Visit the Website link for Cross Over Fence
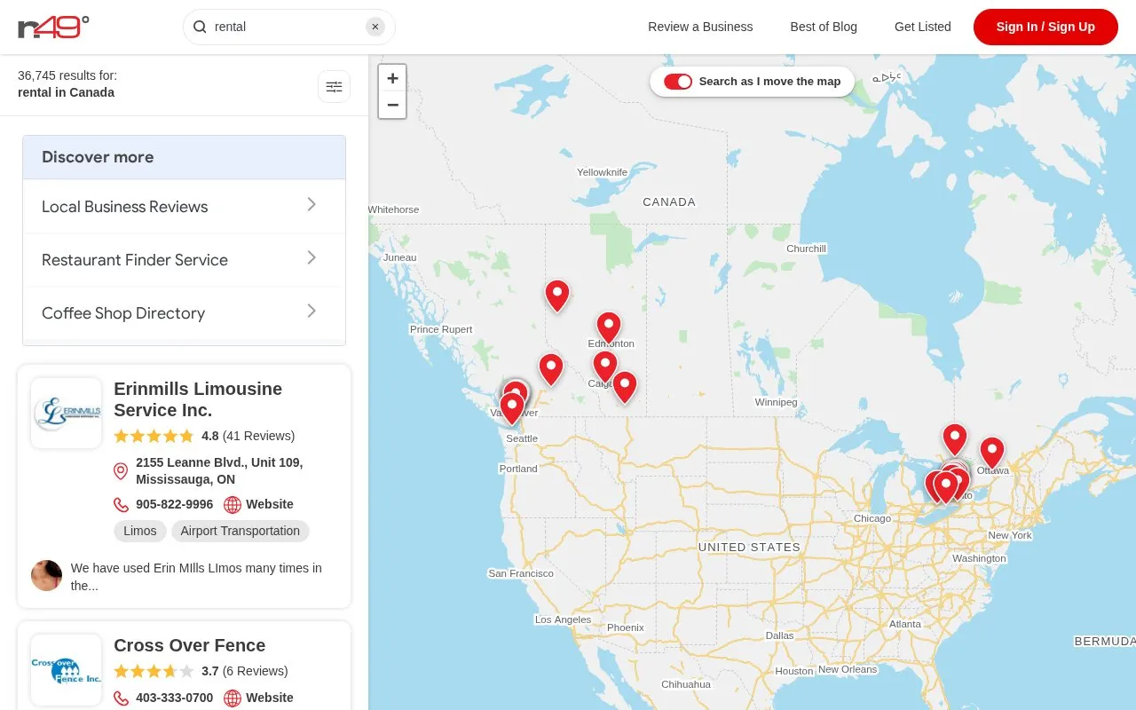This screenshot has height=710, width=1136. pos(270,698)
